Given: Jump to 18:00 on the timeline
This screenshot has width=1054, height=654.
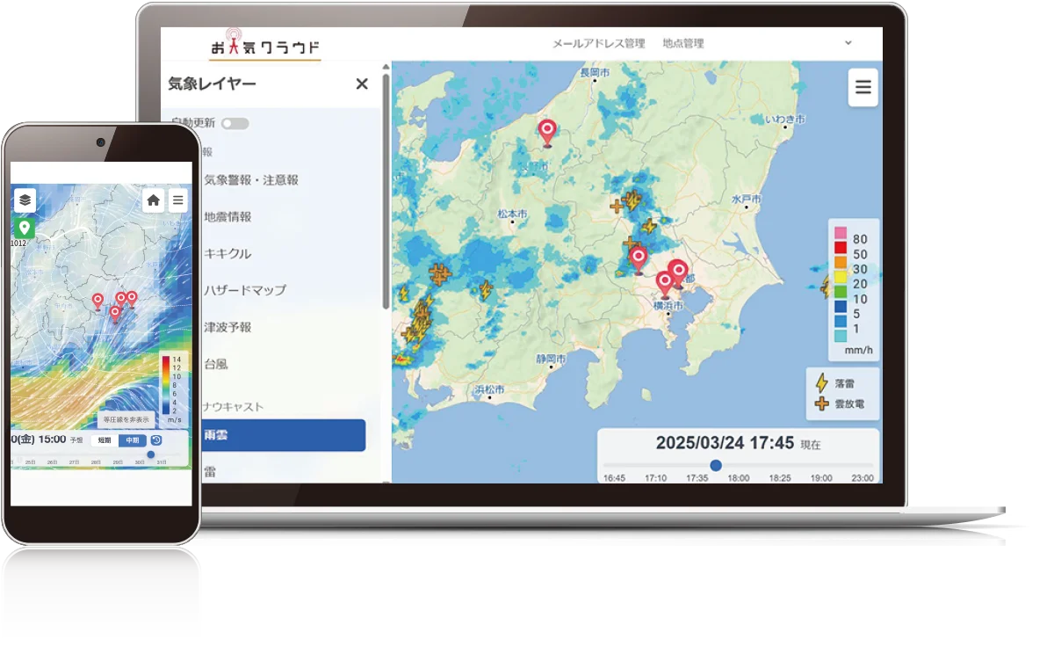Looking at the screenshot, I should (x=738, y=478).
